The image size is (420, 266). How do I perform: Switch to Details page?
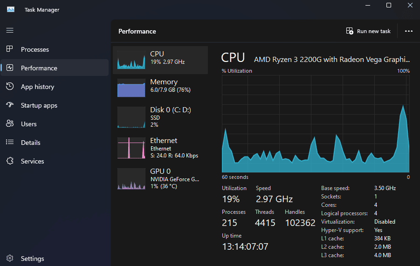tap(55, 143)
